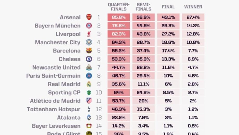Click the Liverpool club crest
Screen dimensions: 239x135
point(89,34)
